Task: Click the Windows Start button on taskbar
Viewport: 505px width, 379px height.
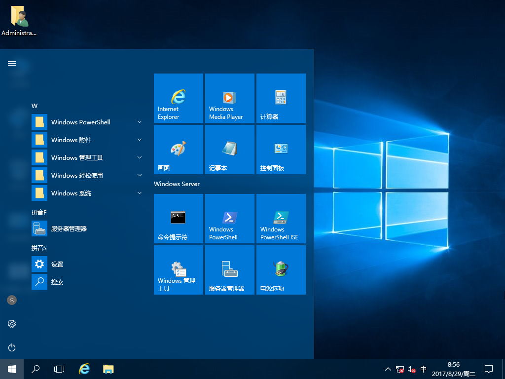Action: pos(12,369)
